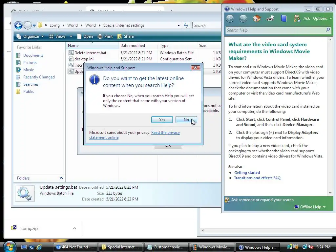Open zomg.zip download options chevron
Viewport: 336px width, 252px height.
(x=74, y=228)
